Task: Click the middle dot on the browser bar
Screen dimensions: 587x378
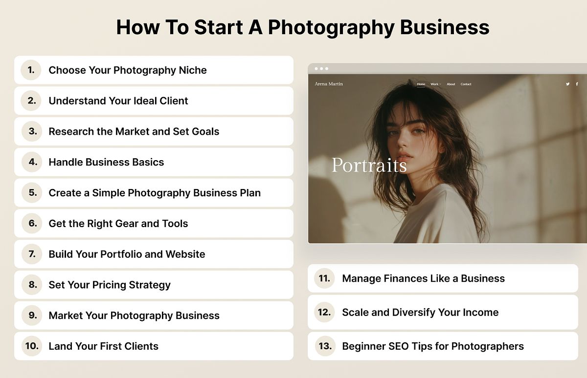Action: click(321, 69)
